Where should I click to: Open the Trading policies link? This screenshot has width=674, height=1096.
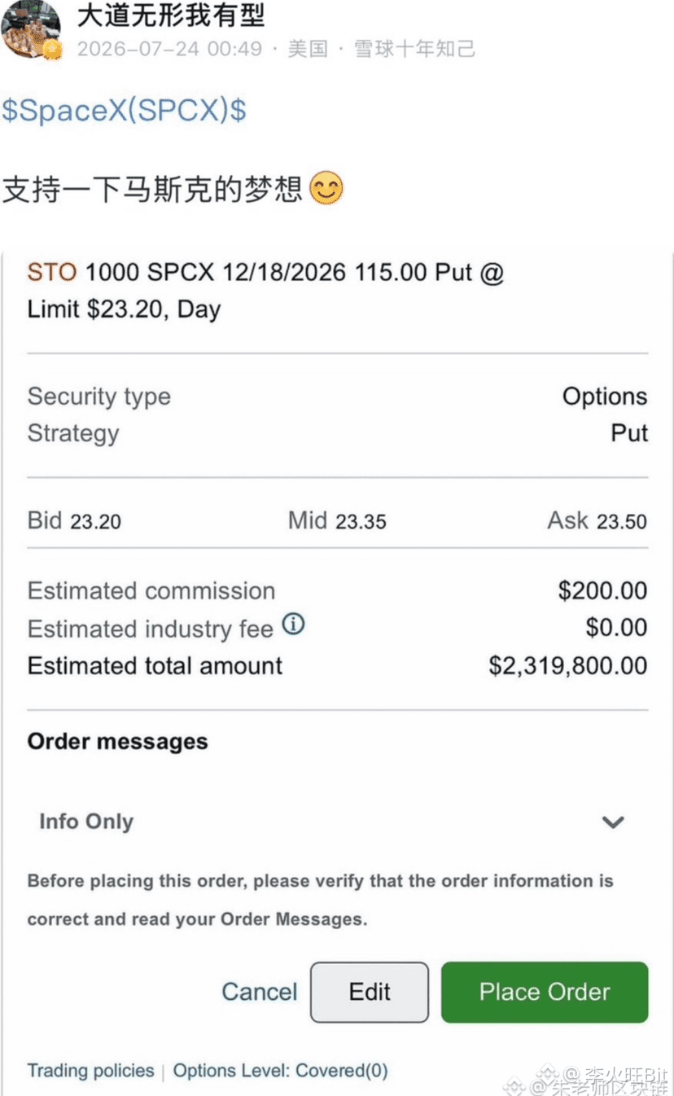click(90, 1070)
